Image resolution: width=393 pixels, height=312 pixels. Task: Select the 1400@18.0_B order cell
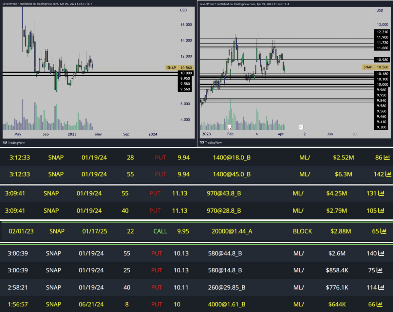click(x=232, y=157)
